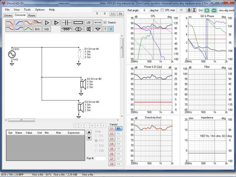Add a driver speaker symbol

(x=88, y=29)
